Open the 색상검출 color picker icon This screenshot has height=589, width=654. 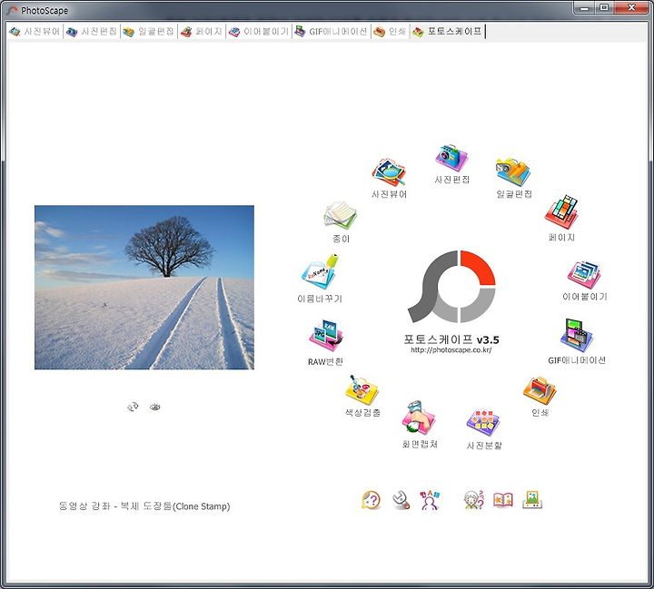point(362,390)
